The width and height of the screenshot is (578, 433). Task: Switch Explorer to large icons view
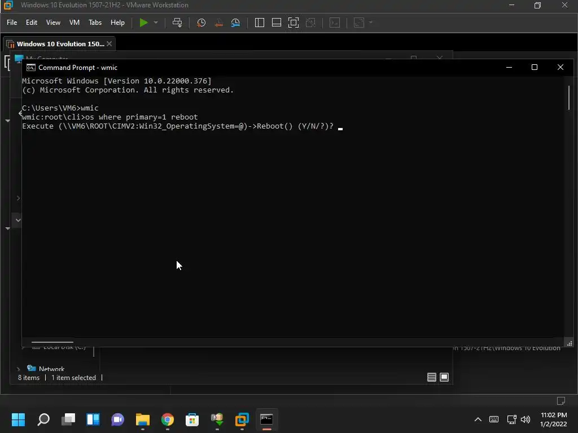[x=444, y=377]
